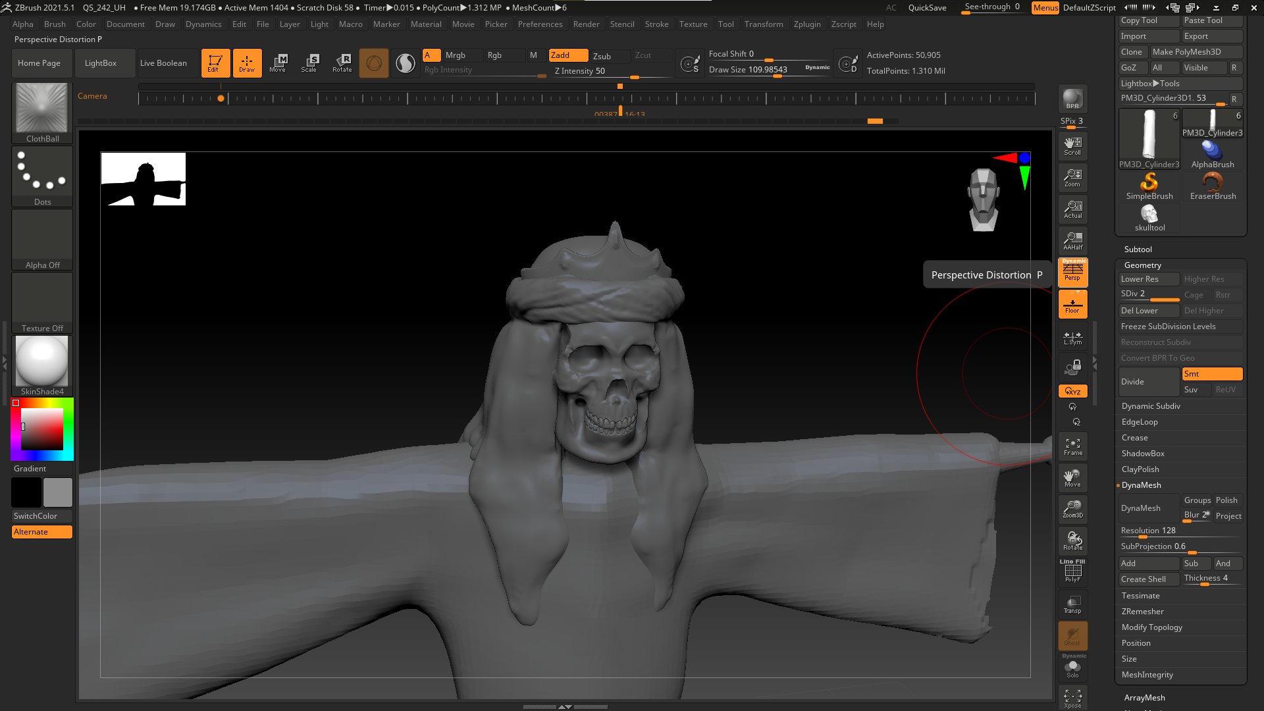Image resolution: width=1264 pixels, height=711 pixels.
Task: Activate the Solo mode icon
Action: (1072, 668)
